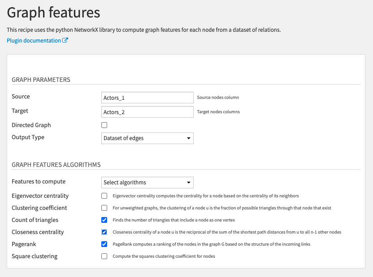Screen dimensions: 373x277
Task: Click the Graph features page title
Action: (x=53, y=12)
